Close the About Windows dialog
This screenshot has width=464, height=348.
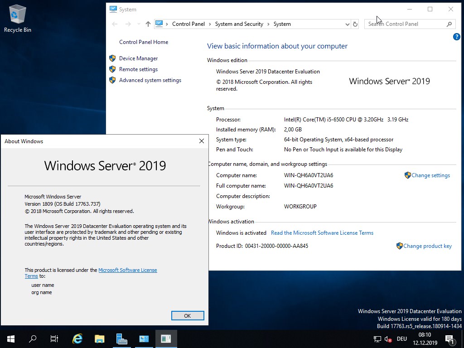click(x=202, y=141)
